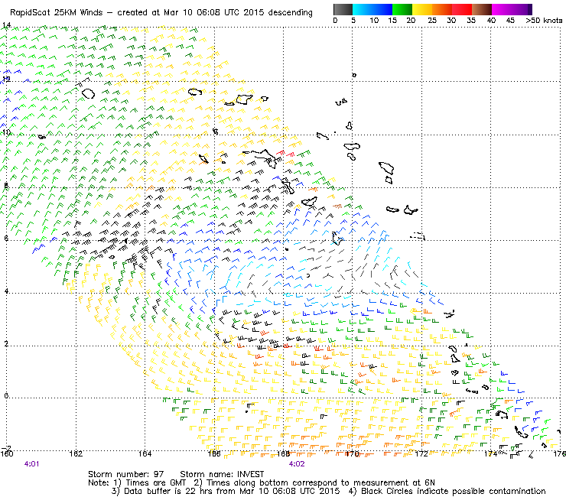566x497 pixels.
Task: Click the legend scale value "45"
Action: [x=510, y=21]
